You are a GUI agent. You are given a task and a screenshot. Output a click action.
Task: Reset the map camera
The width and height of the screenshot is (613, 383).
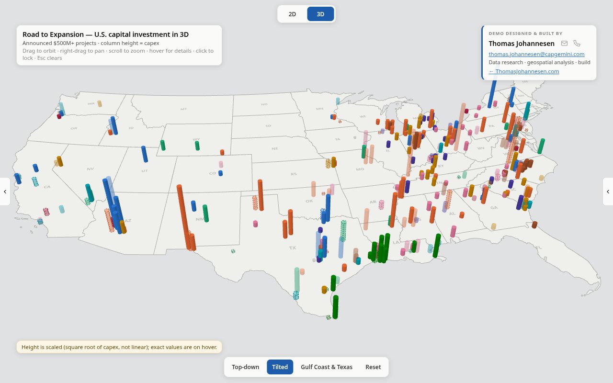pyautogui.click(x=373, y=367)
